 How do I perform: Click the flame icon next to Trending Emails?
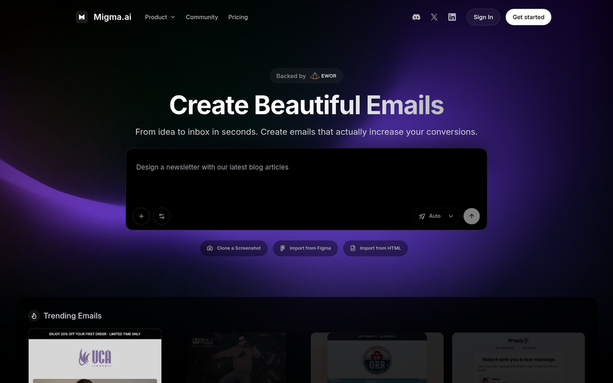click(33, 316)
